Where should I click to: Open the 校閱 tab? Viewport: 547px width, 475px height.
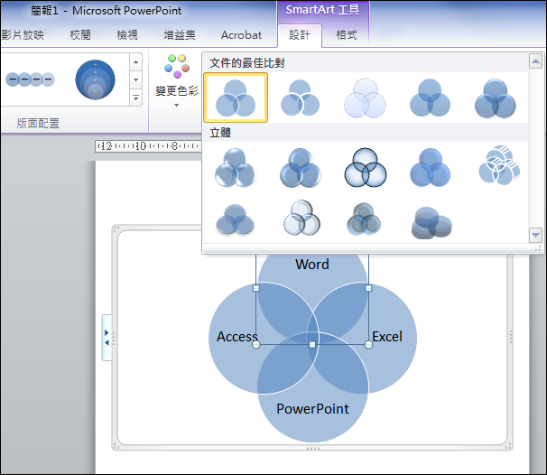pyautogui.click(x=80, y=35)
